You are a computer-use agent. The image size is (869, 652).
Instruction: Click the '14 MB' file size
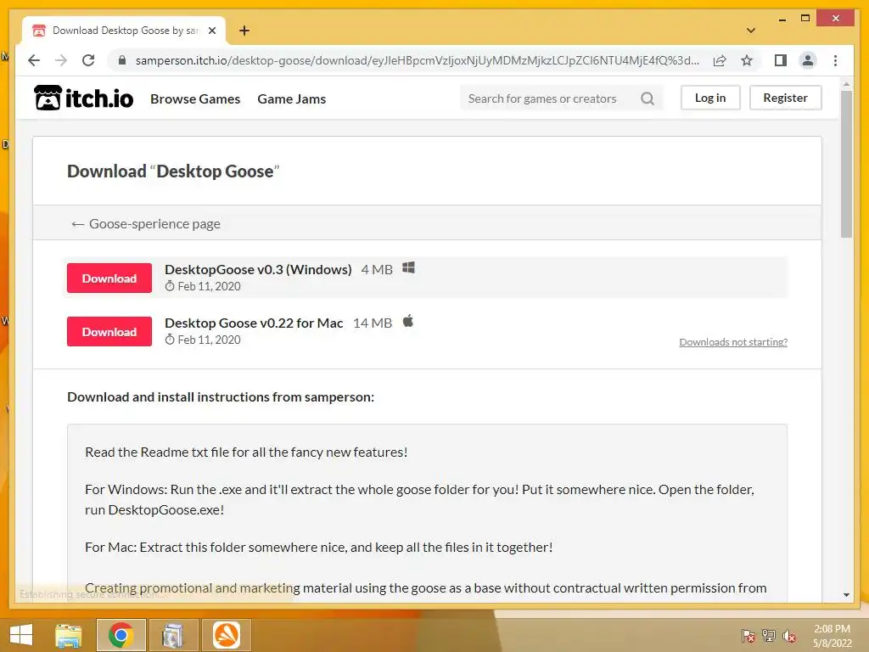373,323
